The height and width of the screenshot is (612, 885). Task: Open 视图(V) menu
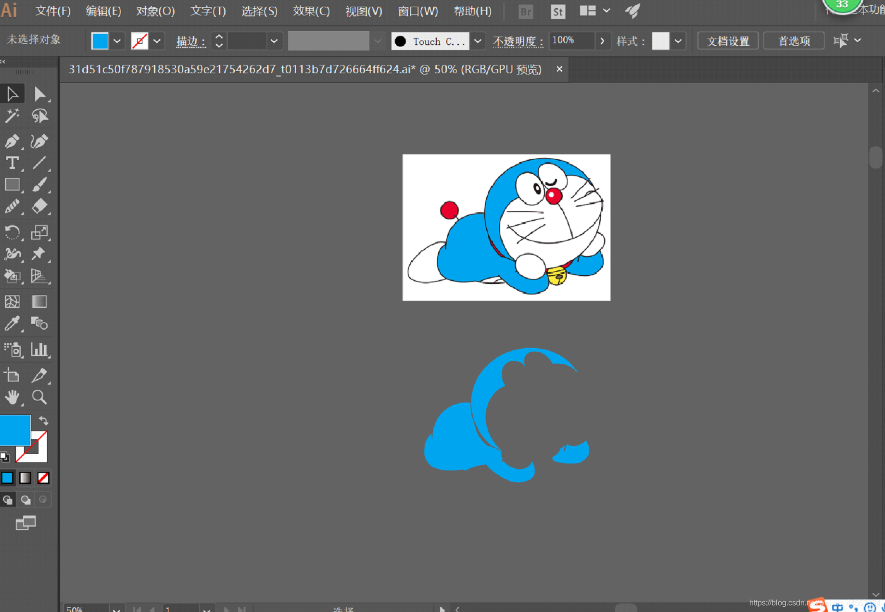[x=364, y=11]
